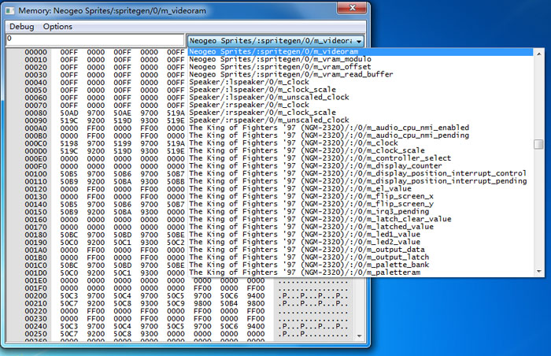The image size is (551, 356).
Task: Pick King of Fighters m_clock_scale item
Action: [361, 150]
